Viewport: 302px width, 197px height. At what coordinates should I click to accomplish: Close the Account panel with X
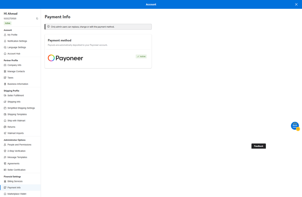[296, 4]
